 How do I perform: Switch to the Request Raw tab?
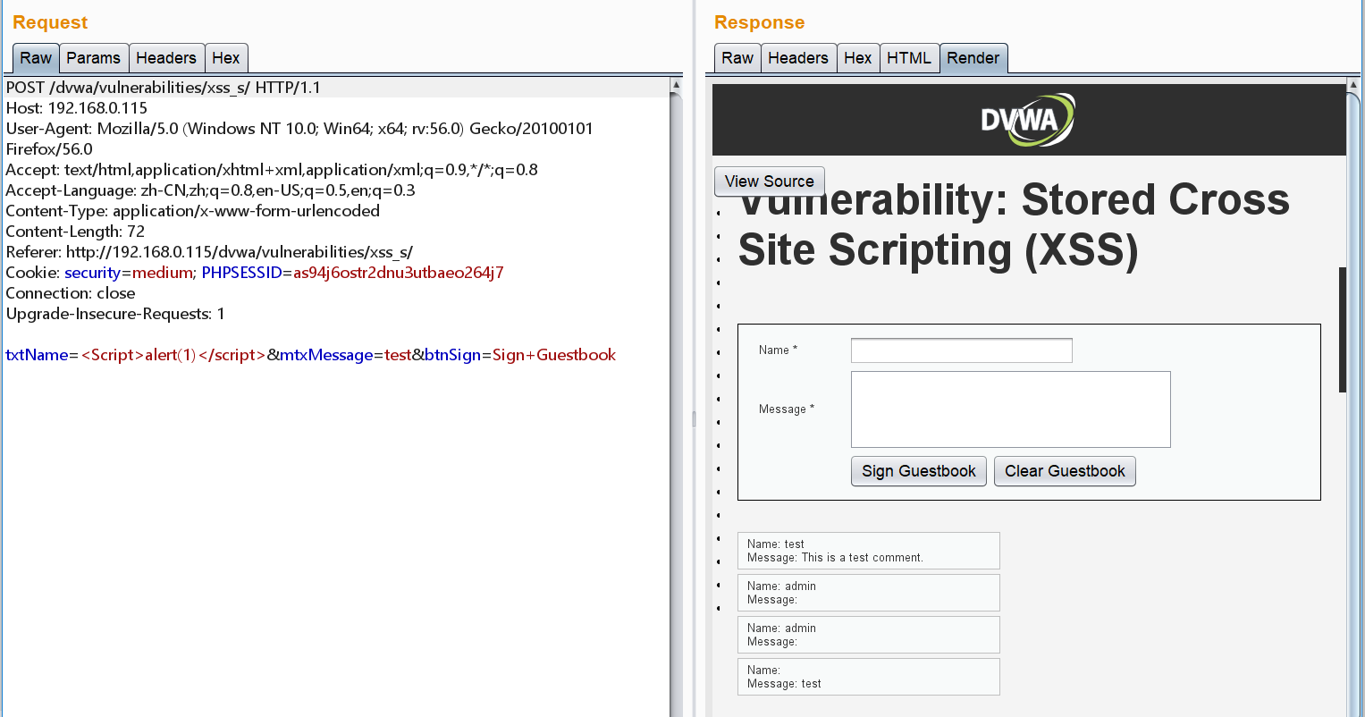36,58
